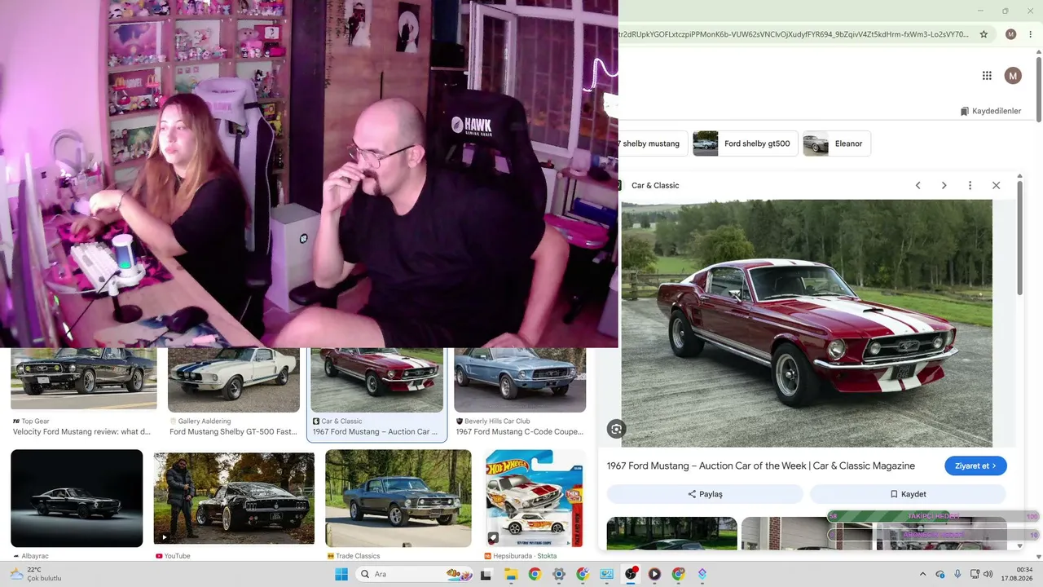Open Top Gear black Mustang thumbnail
This screenshot has width=1043, height=587.
coord(84,380)
